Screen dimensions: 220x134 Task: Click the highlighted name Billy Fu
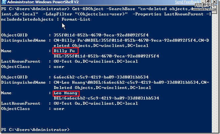tap(64, 51)
